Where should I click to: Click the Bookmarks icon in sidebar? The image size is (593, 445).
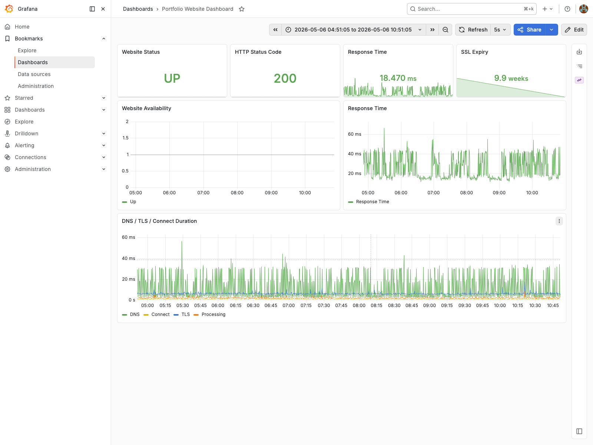point(7,39)
